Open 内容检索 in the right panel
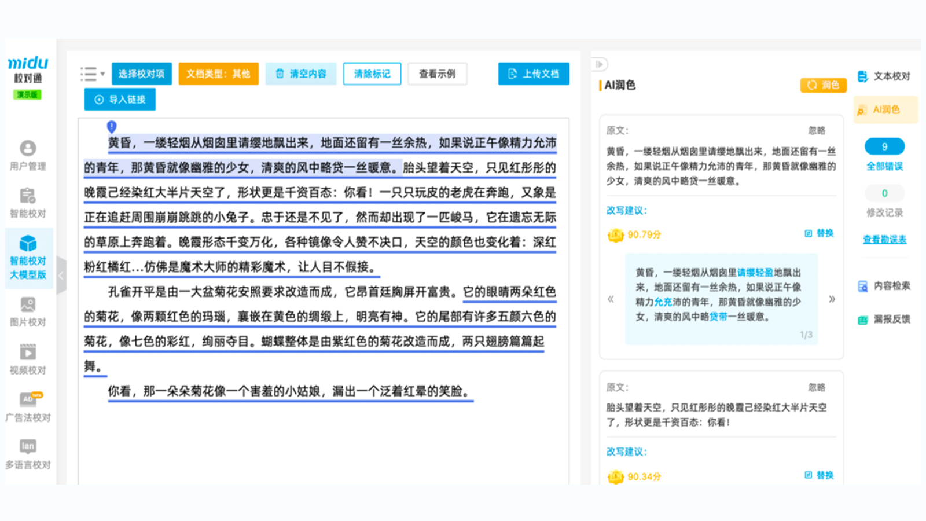 [884, 286]
